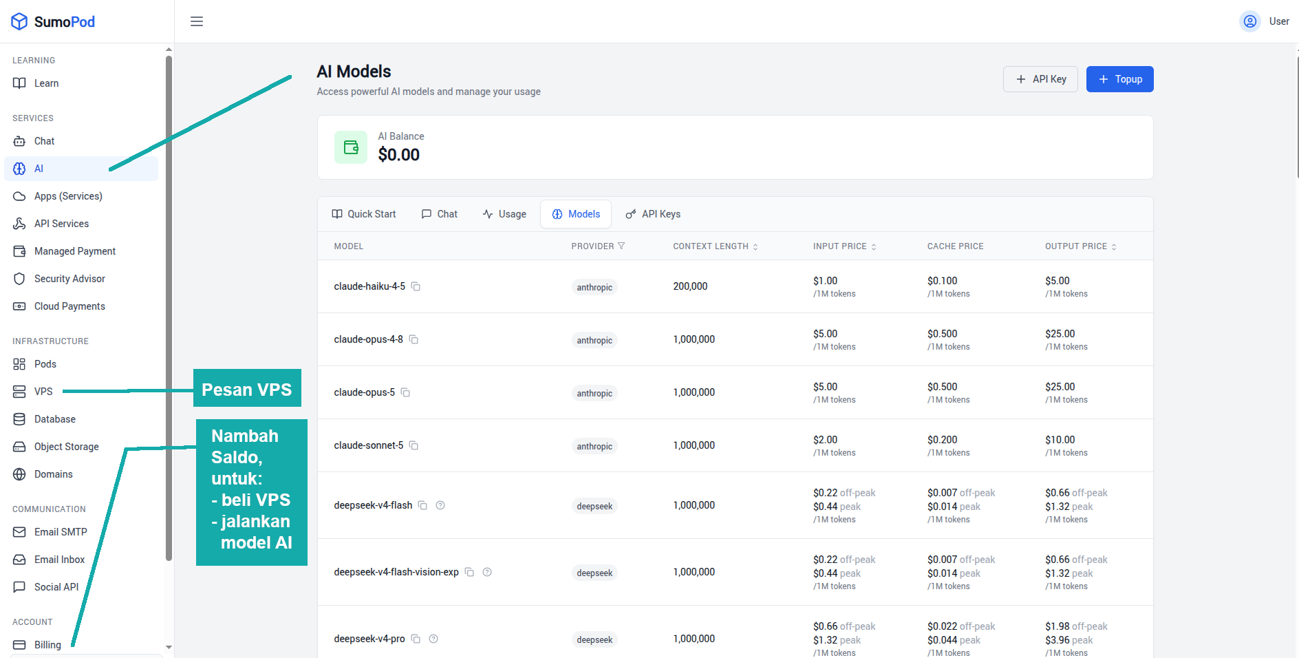Click the SumoPod logo
This screenshot has width=1299, height=658.
click(53, 21)
